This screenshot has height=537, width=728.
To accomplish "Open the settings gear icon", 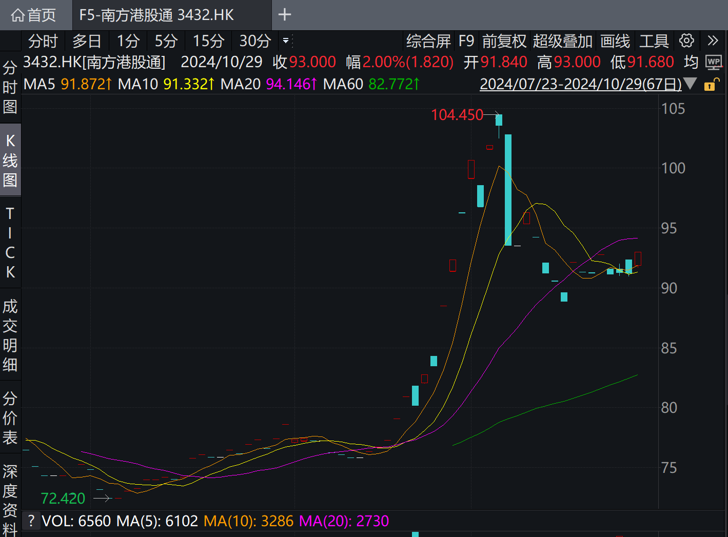I will click(x=686, y=41).
